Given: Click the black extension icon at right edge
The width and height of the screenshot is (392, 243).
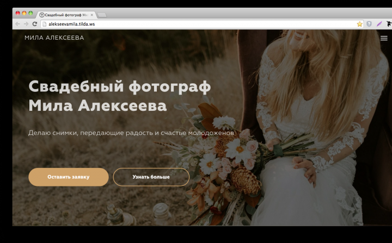Looking at the screenshot, I should pos(389,24).
